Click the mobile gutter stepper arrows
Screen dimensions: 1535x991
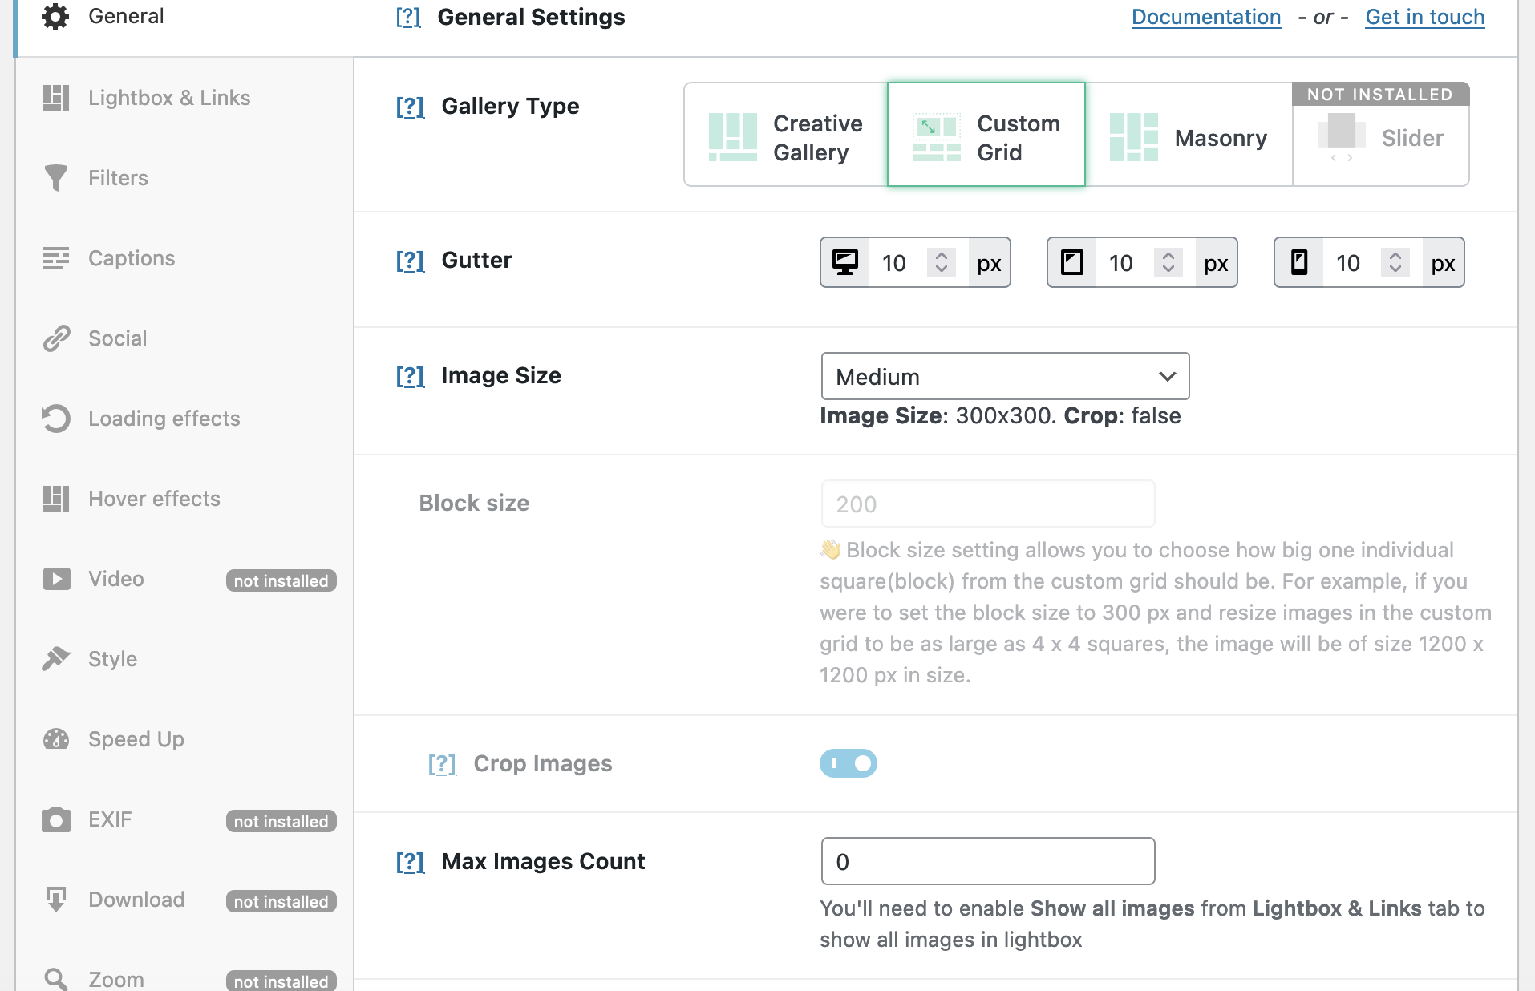click(x=1395, y=262)
